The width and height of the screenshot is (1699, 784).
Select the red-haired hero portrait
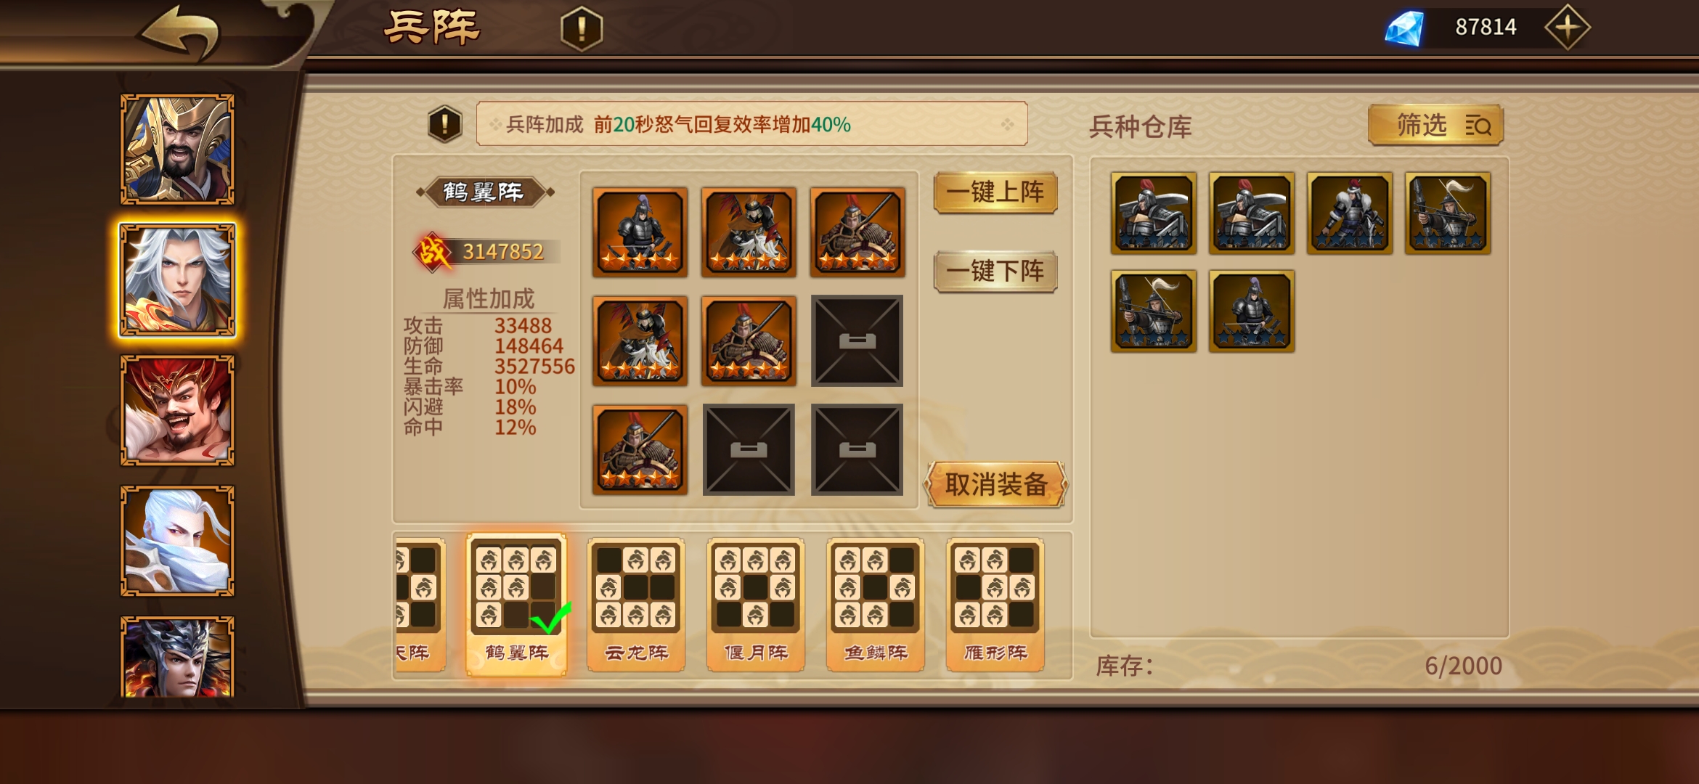177,410
